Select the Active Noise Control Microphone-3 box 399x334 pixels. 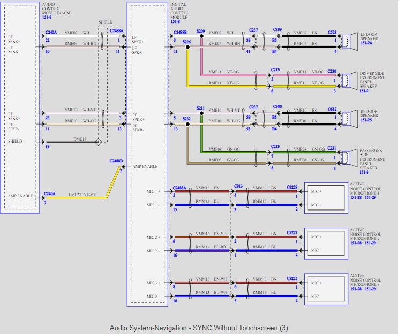326,289
